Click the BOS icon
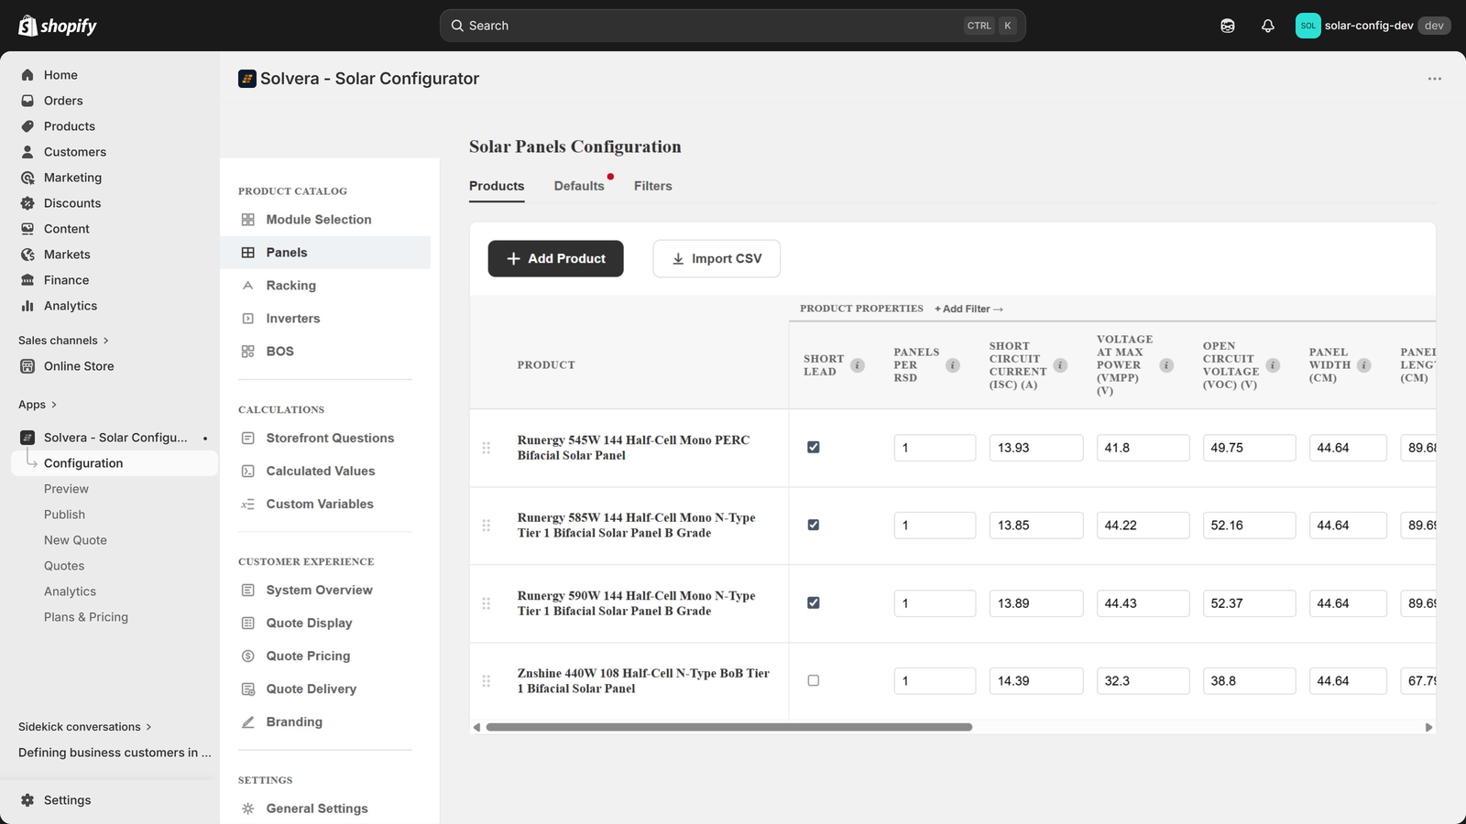This screenshot has width=1466, height=824. click(x=247, y=352)
